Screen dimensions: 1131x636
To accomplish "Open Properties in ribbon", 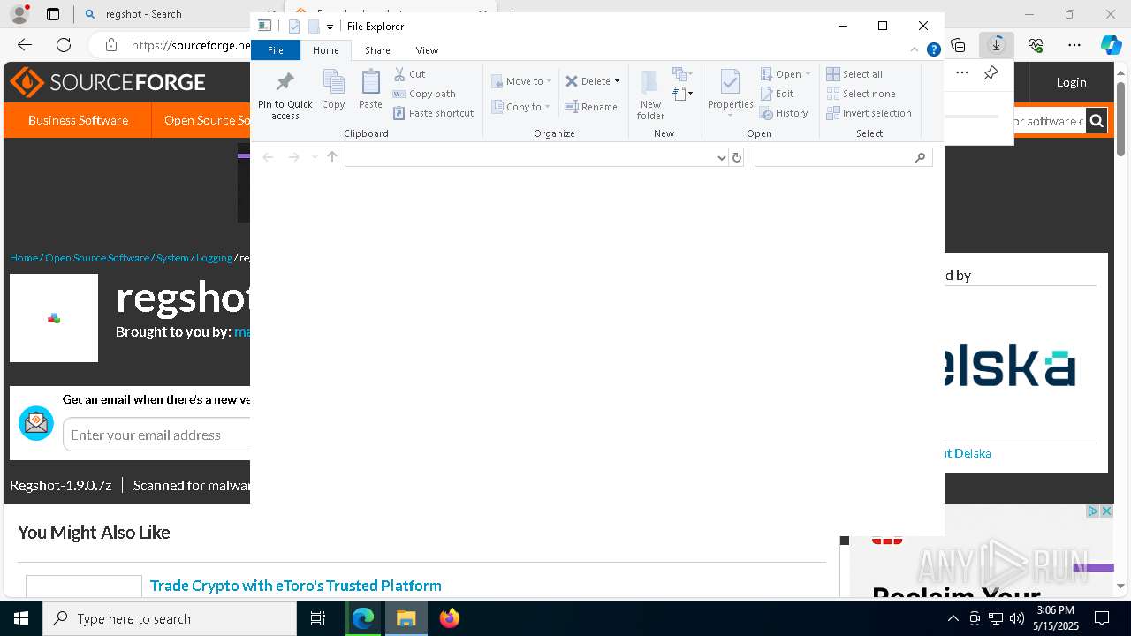I will pyautogui.click(x=730, y=93).
